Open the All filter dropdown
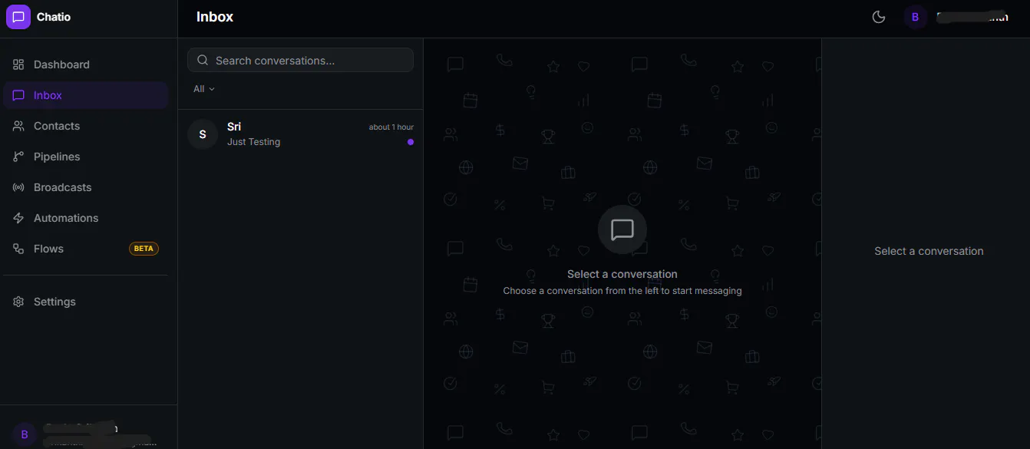The image size is (1030, 449). [x=204, y=89]
